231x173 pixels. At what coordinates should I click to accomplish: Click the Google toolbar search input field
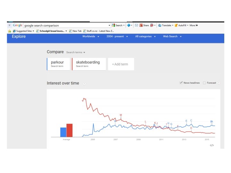[66, 25]
